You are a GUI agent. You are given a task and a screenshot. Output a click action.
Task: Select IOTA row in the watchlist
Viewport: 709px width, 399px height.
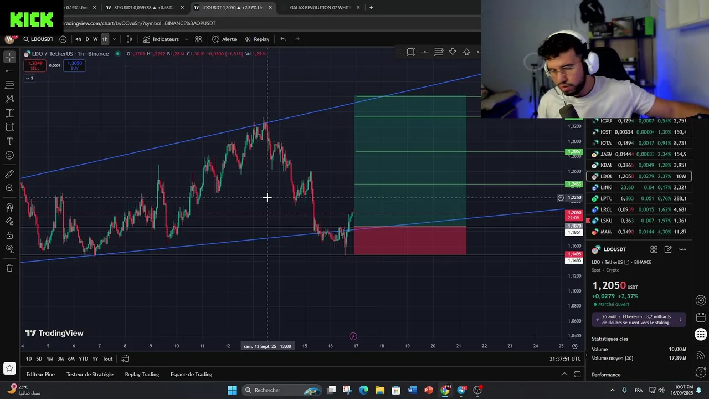[639, 143]
